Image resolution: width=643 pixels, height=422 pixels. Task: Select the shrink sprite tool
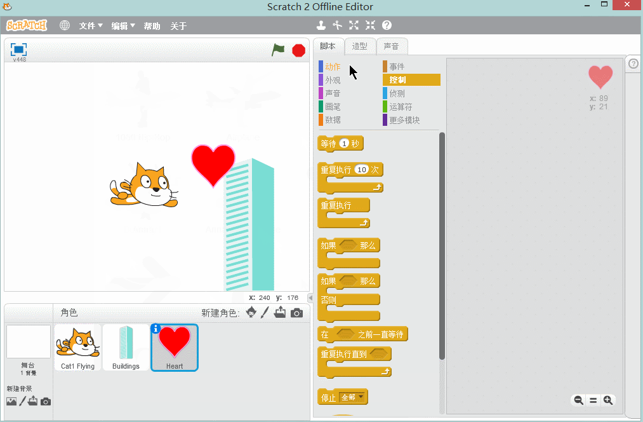click(x=371, y=25)
